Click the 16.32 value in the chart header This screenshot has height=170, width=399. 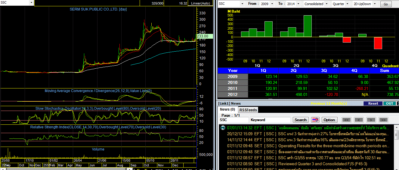(x=183, y=3)
